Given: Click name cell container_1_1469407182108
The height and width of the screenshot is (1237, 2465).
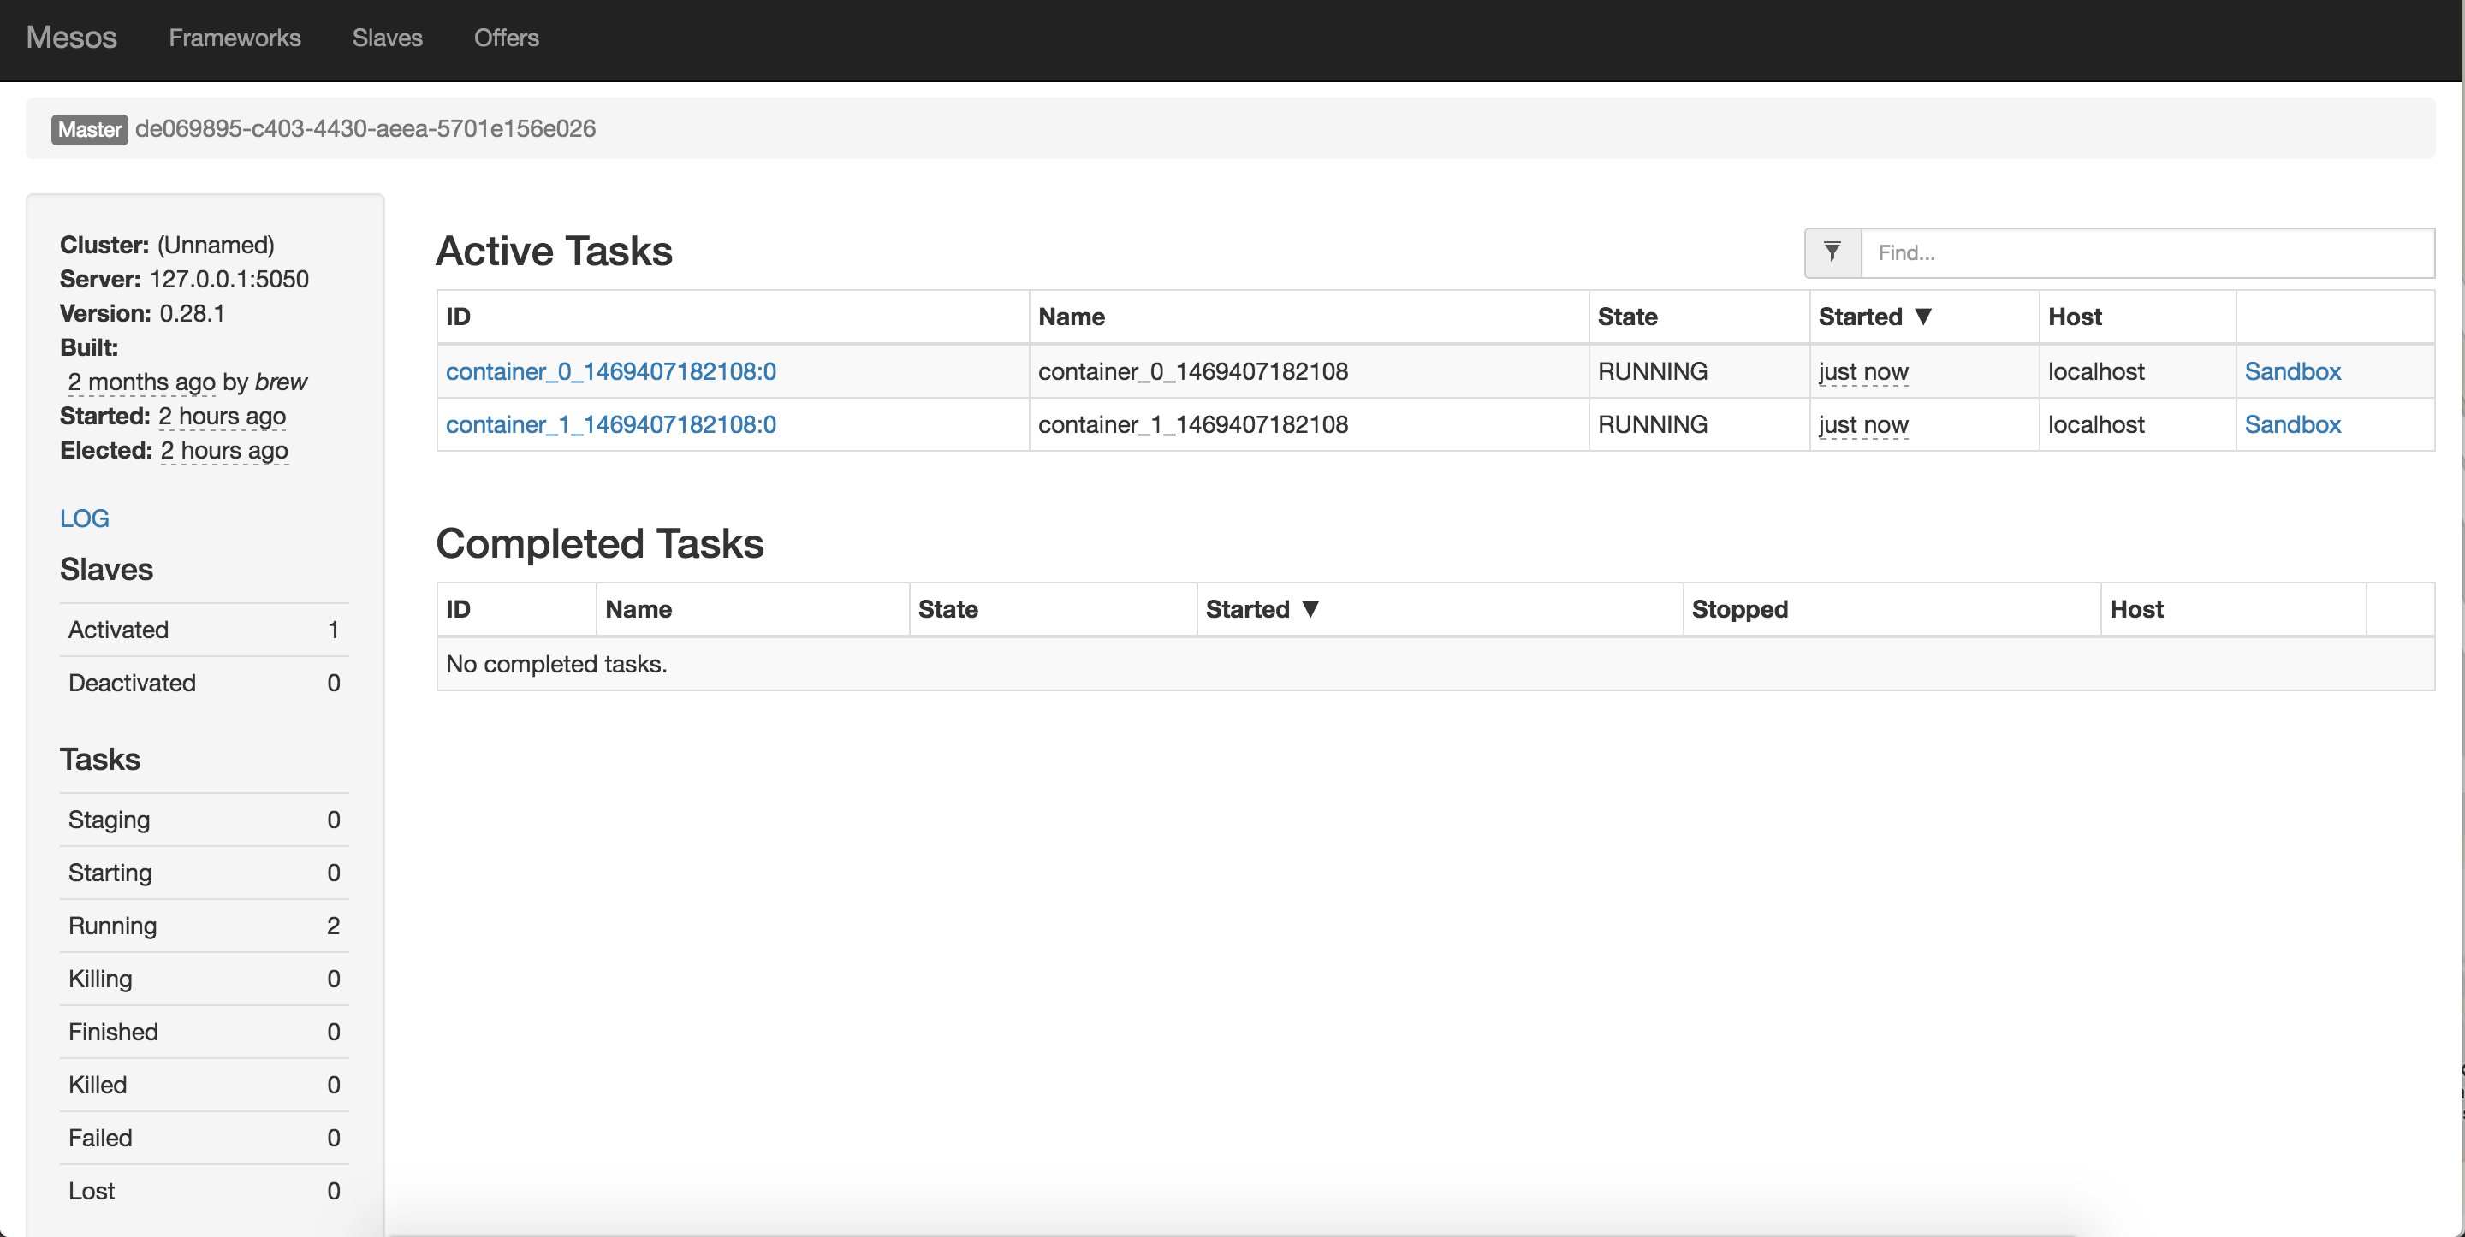Looking at the screenshot, I should (x=1193, y=423).
